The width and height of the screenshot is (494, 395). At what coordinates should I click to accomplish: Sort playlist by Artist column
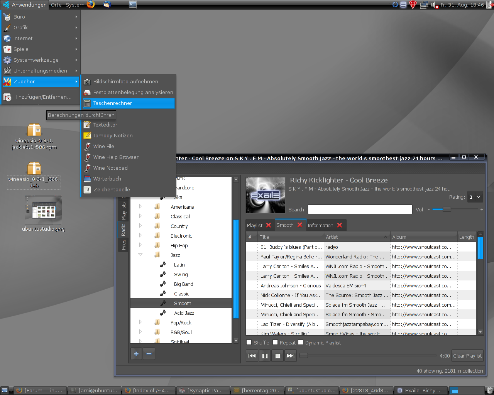pos(357,237)
